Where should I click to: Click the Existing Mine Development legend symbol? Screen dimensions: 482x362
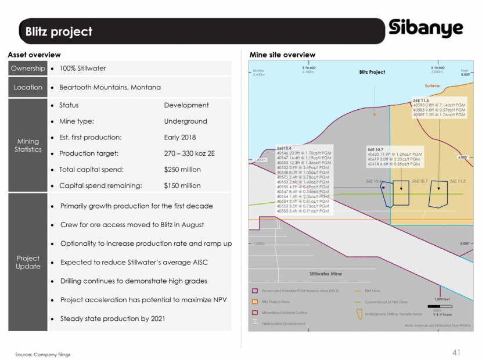255,324
